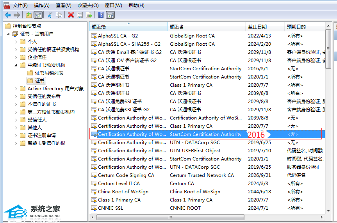Open Properties via the toolbar icon
337x223 pixels.
[x=80, y=15]
